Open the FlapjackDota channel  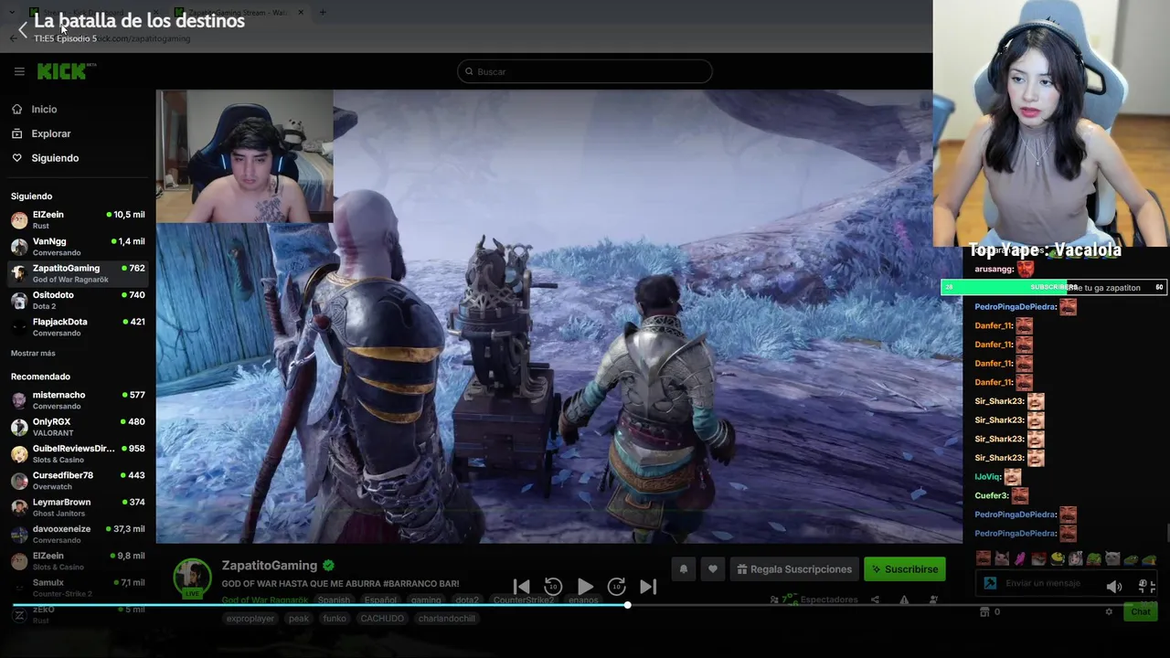[x=78, y=326]
